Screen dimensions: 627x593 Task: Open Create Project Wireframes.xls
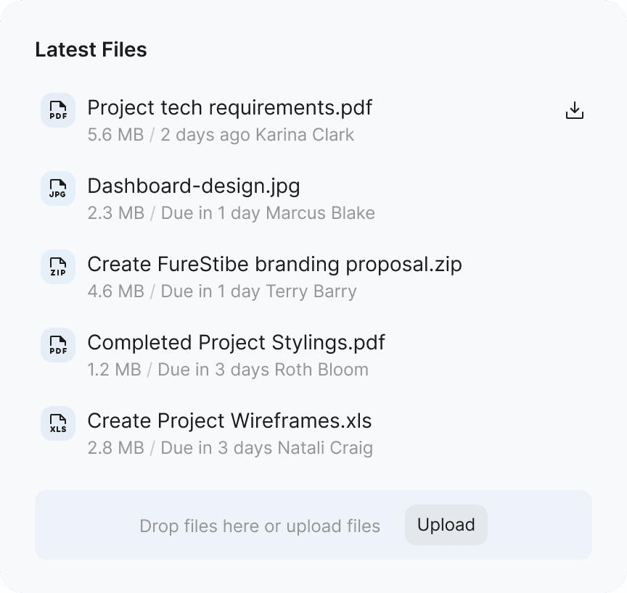click(x=229, y=421)
